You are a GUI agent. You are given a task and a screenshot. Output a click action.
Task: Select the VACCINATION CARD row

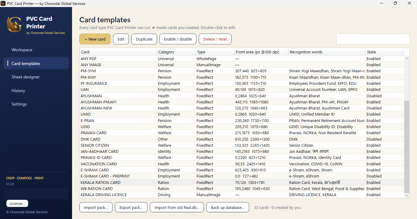tap(242, 164)
